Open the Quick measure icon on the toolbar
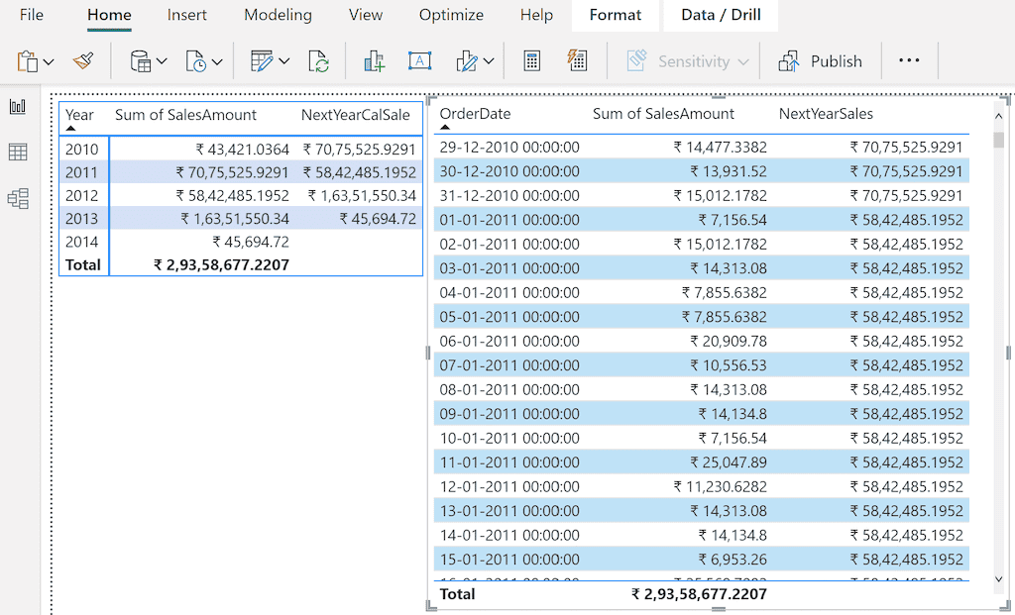Screen dimensions: 1015x615 click(x=579, y=60)
